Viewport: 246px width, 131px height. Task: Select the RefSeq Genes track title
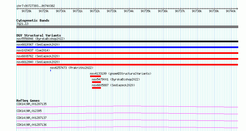28,101
